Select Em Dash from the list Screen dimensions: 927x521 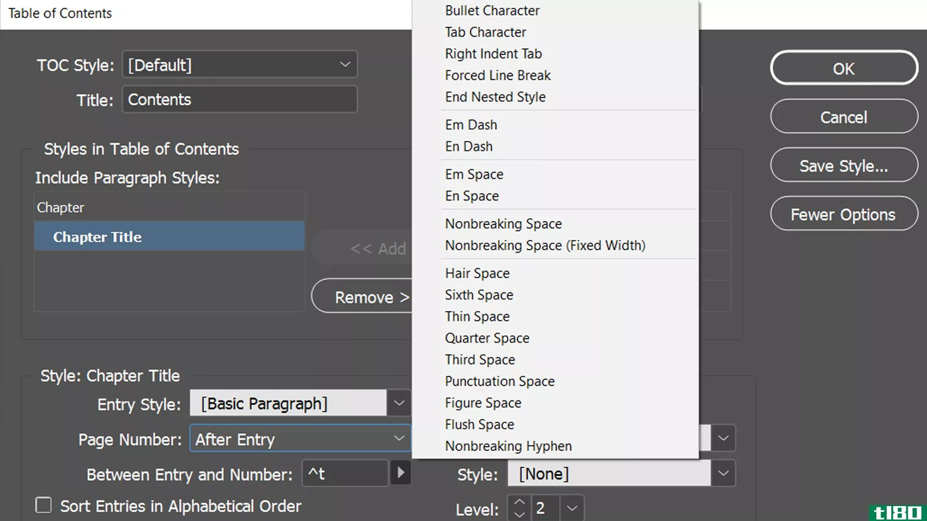(471, 124)
